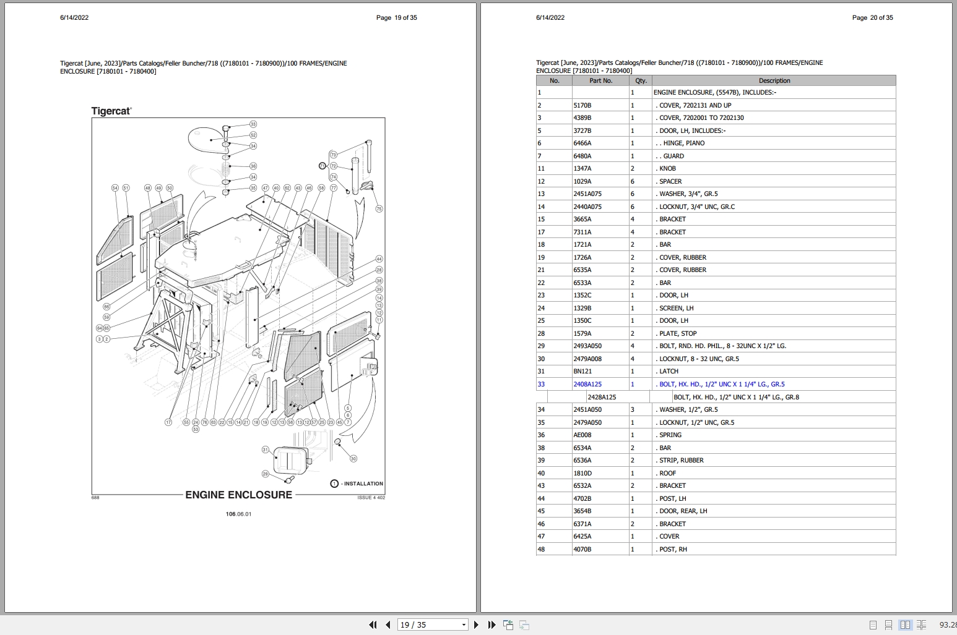Go back in page navigation history
This screenshot has height=635, width=957.
pyautogui.click(x=508, y=625)
